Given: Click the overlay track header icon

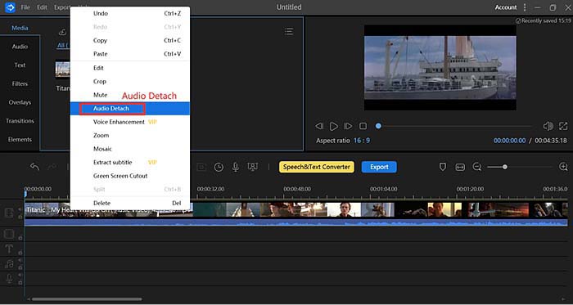Looking at the screenshot, I should click(9, 234).
